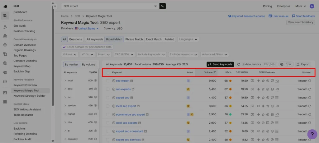
Task: Open the Keyword Research course link
Action: [246, 16]
